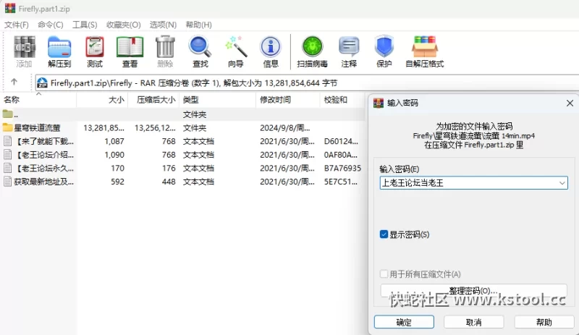Click the 注释 (Comment) toolbar icon

349,47
